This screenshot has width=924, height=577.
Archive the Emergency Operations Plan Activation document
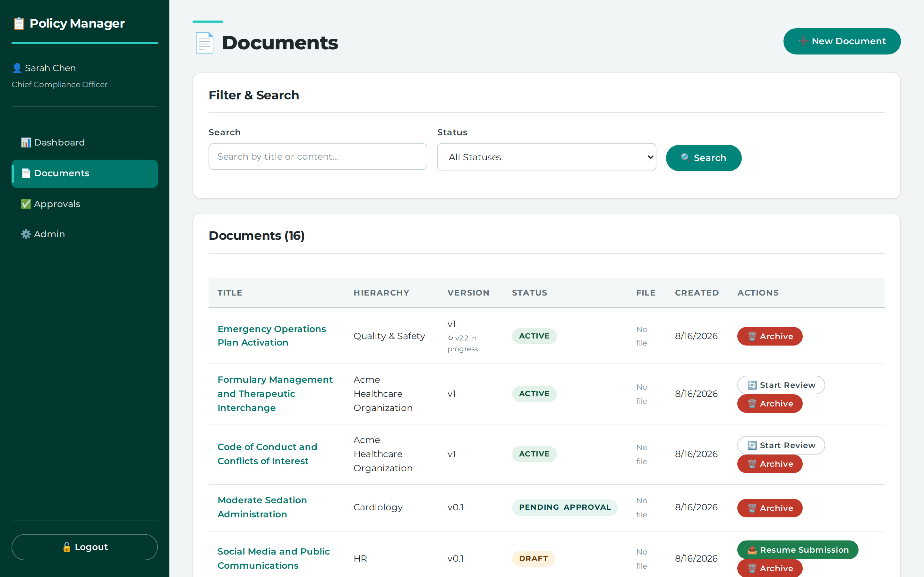769,336
